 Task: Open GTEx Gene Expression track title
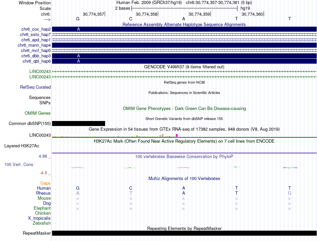click(x=184, y=129)
